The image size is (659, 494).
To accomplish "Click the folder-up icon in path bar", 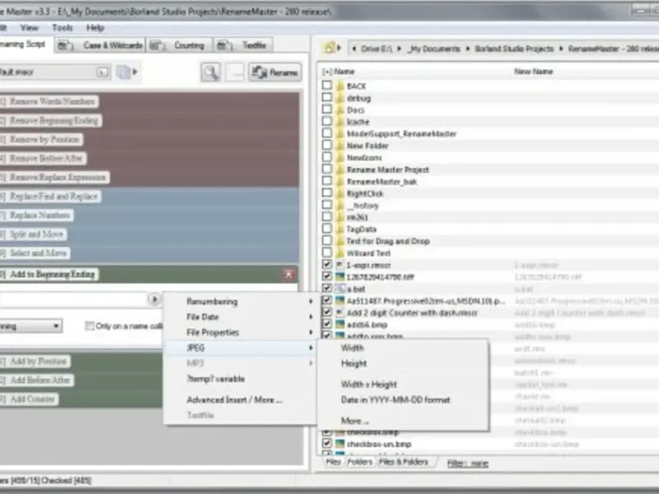I will [329, 48].
